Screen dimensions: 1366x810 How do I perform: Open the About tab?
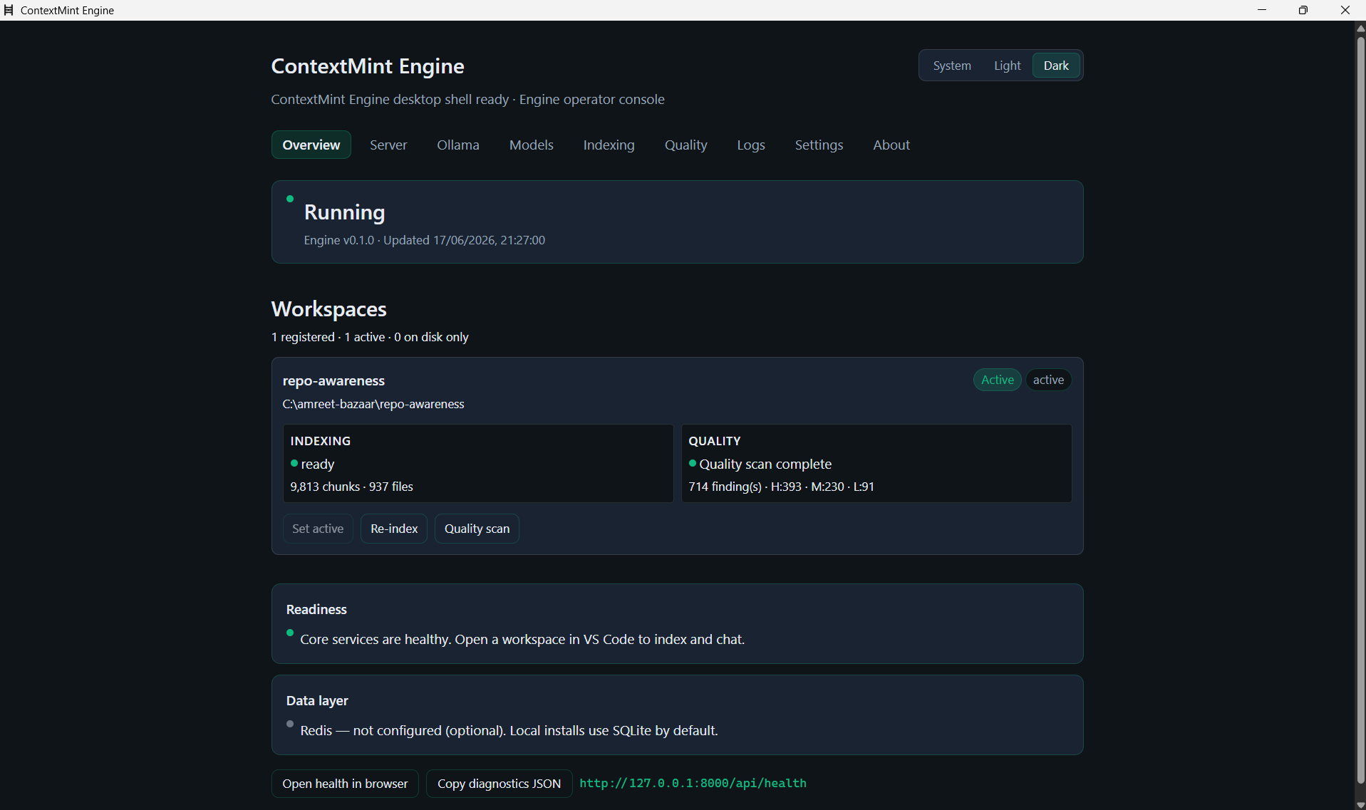[x=891, y=145]
